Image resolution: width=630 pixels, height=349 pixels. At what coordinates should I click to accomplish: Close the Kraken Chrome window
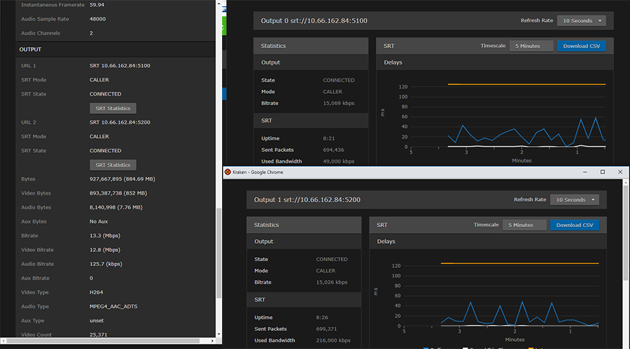[621, 172]
